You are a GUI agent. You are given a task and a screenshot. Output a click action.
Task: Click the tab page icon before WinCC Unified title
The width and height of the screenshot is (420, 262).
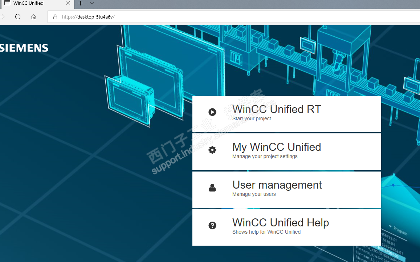7,3
